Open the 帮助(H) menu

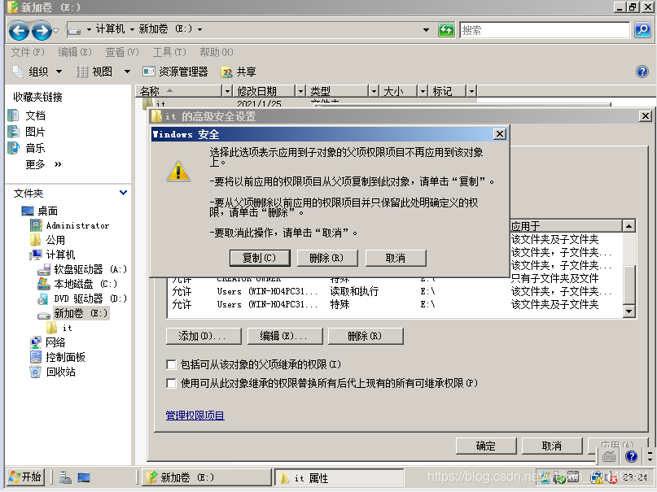(x=217, y=52)
